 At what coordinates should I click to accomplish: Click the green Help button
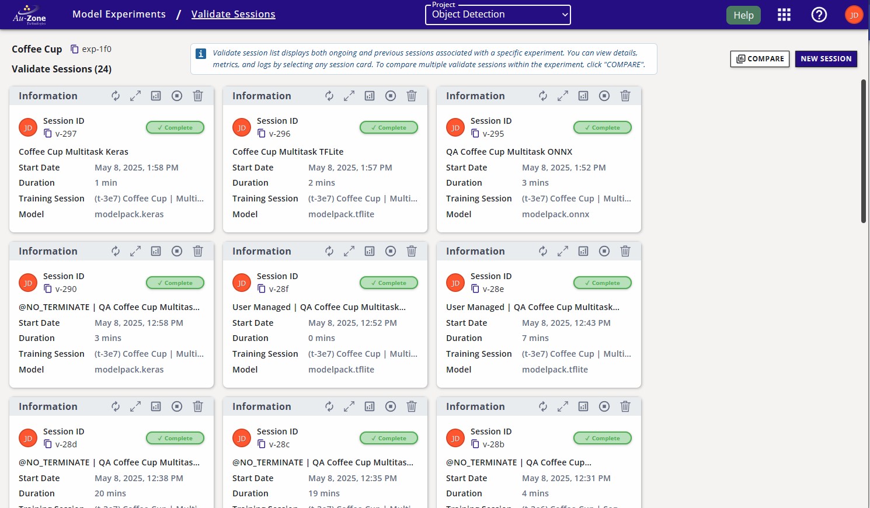pyautogui.click(x=743, y=15)
